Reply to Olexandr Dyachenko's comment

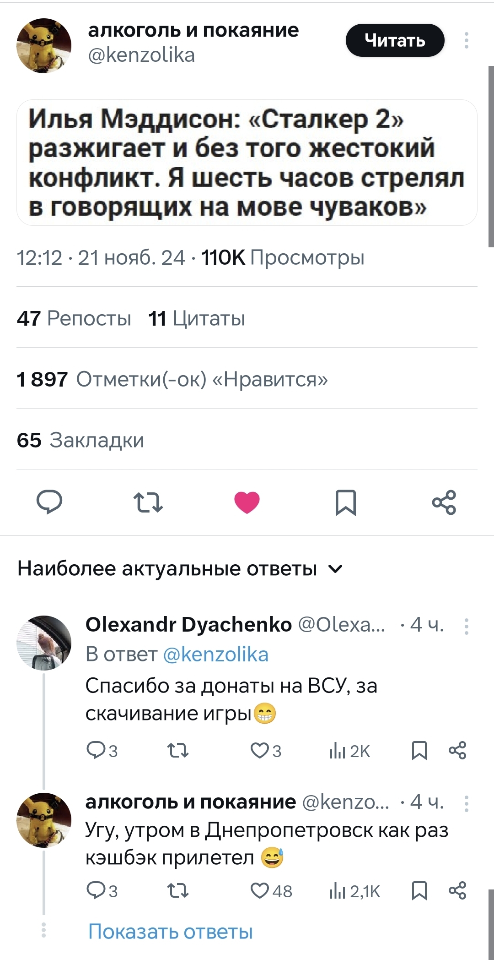point(96,750)
